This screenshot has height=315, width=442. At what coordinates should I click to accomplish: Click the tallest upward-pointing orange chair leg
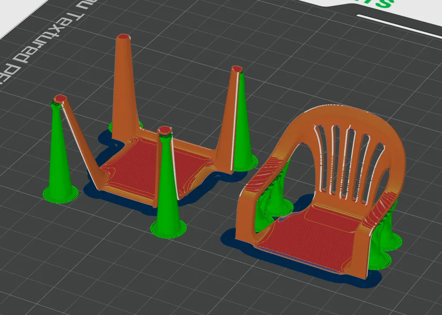point(124,87)
